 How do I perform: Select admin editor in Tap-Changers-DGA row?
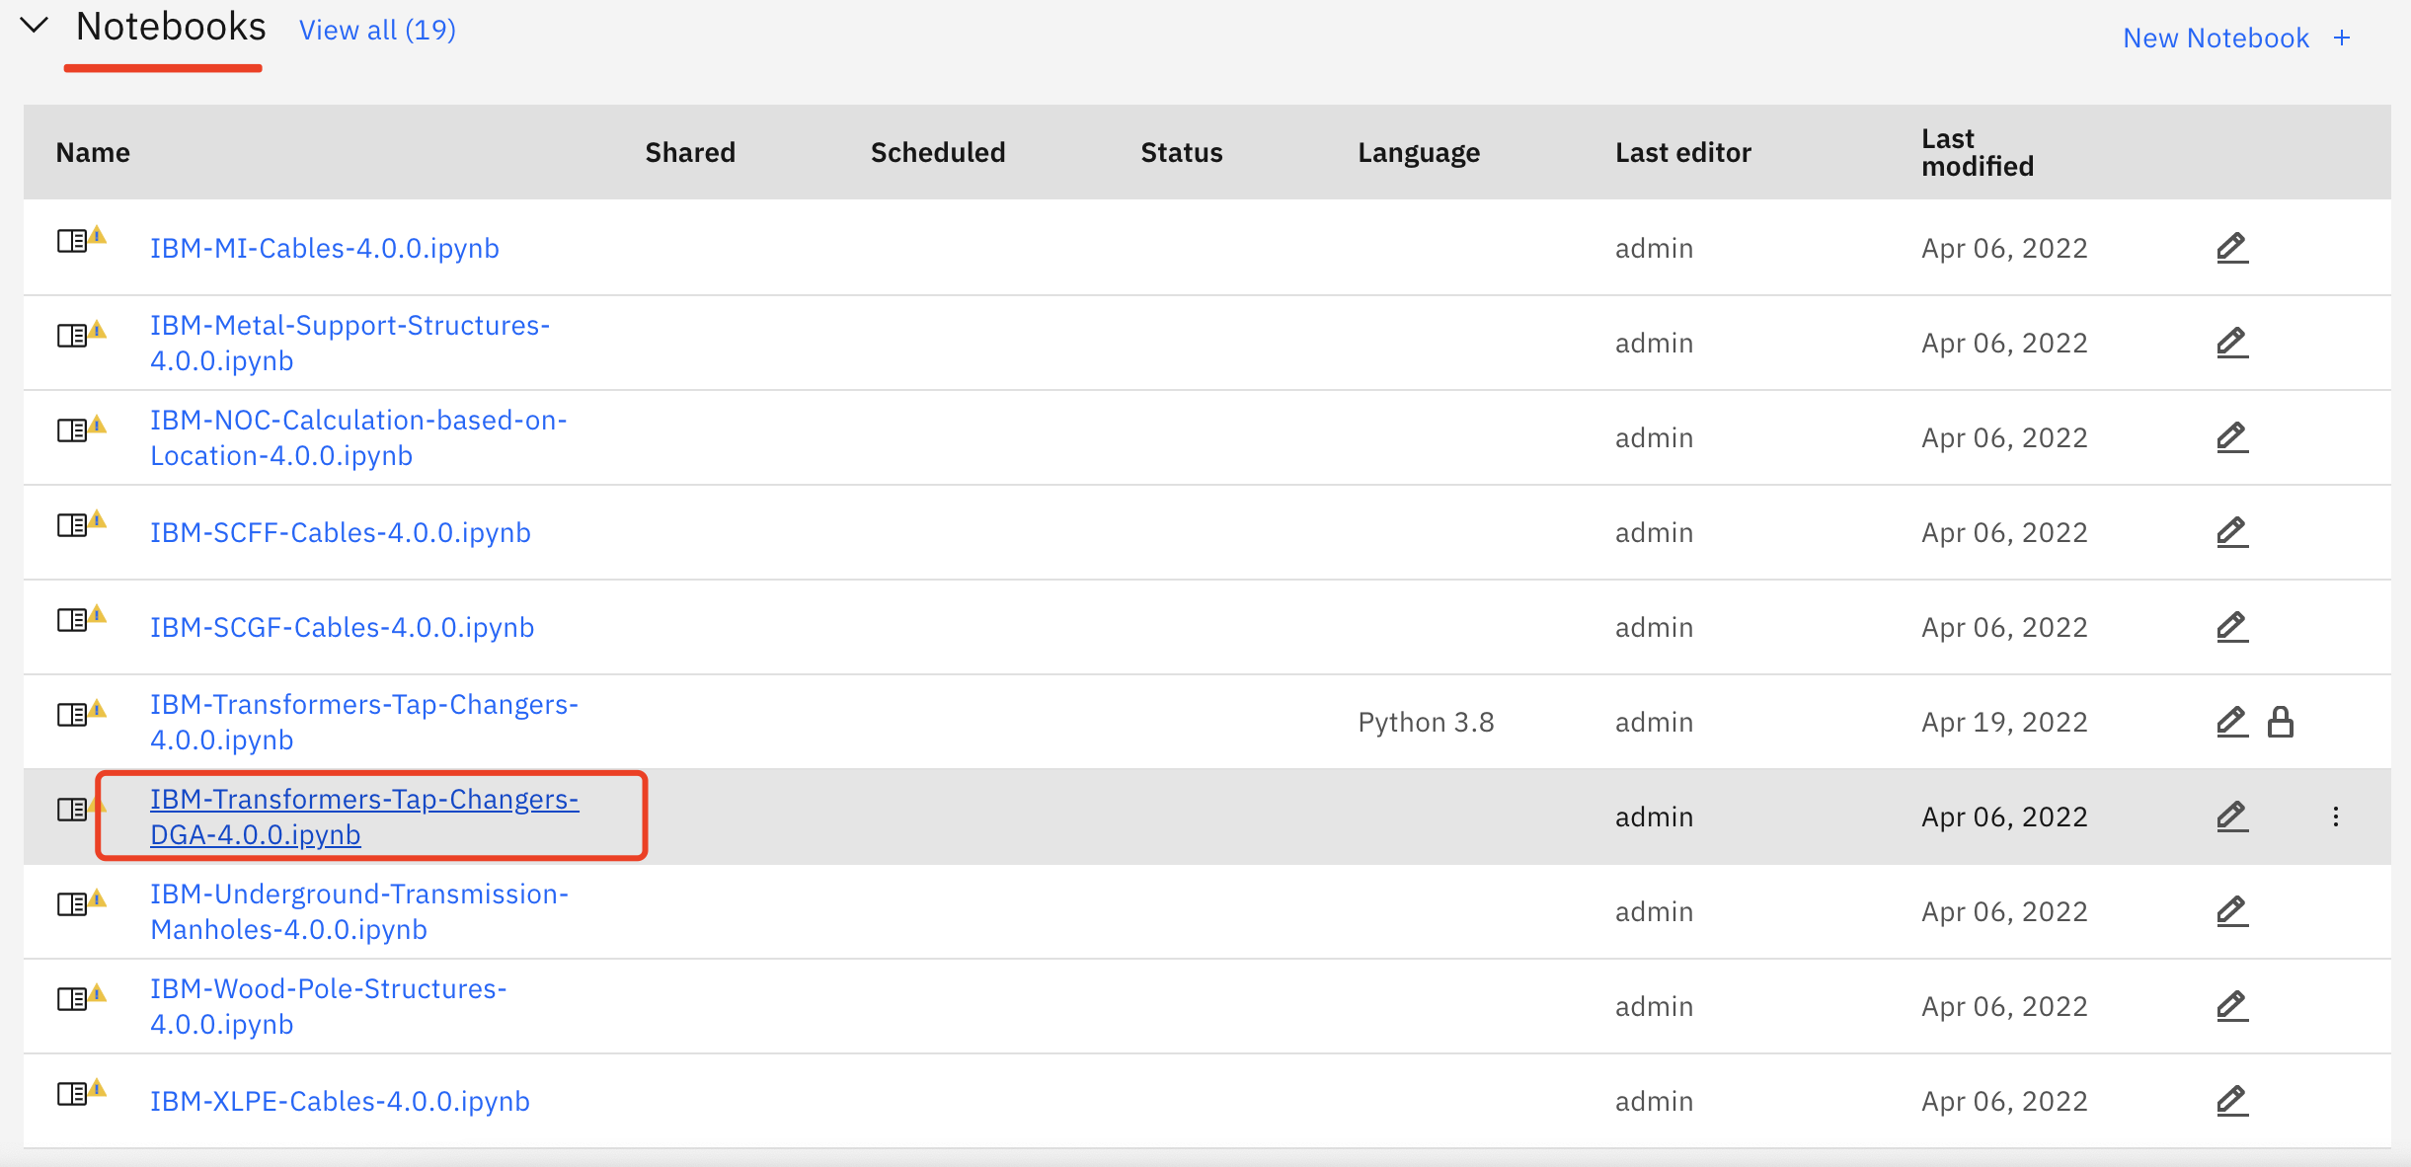[x=1654, y=817]
